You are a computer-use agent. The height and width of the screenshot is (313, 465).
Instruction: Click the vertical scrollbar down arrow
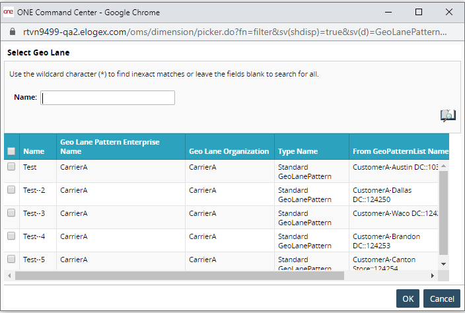(443, 265)
